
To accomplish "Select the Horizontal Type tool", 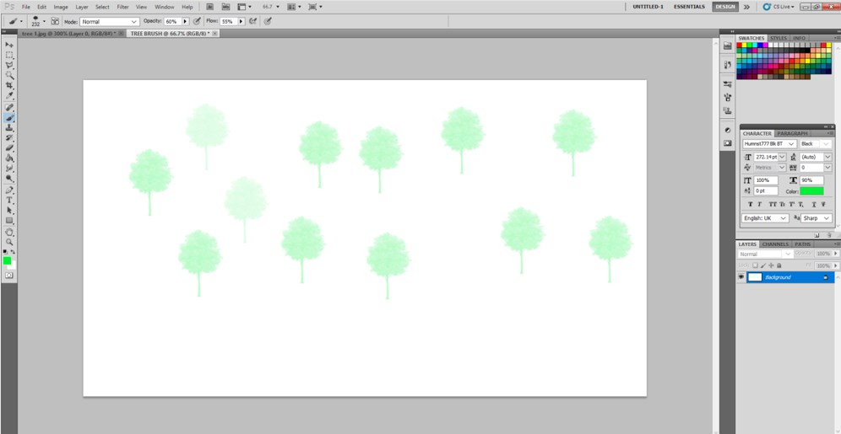I will click(9, 200).
